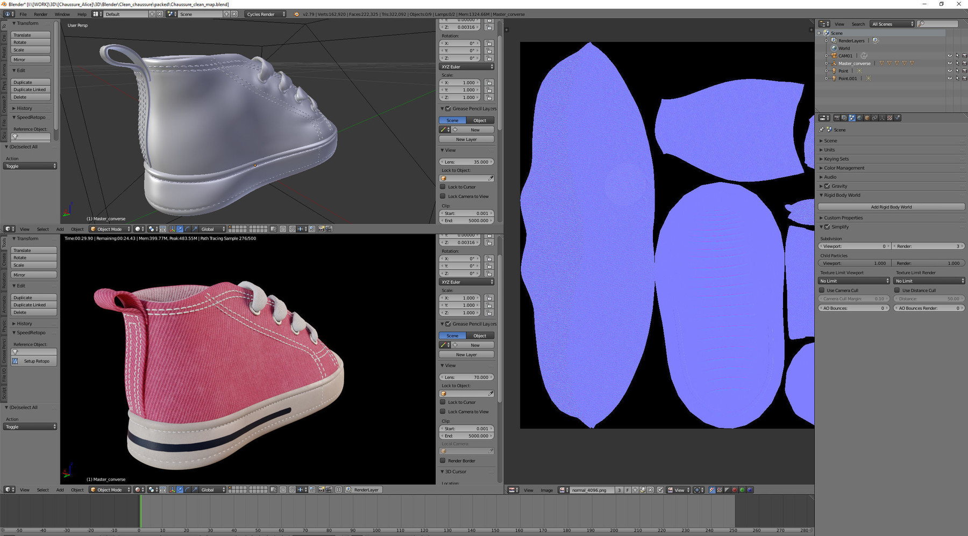968x536 pixels.
Task: Show red channel in image editor
Action: click(735, 490)
